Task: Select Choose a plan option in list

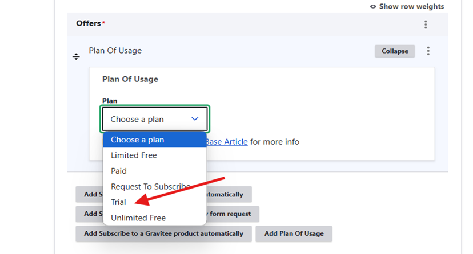Action: pos(154,140)
